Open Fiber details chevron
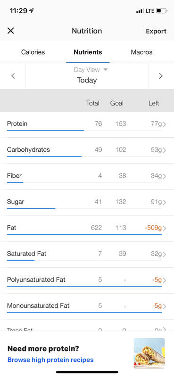The height and width of the screenshot is (377, 174). click(165, 176)
